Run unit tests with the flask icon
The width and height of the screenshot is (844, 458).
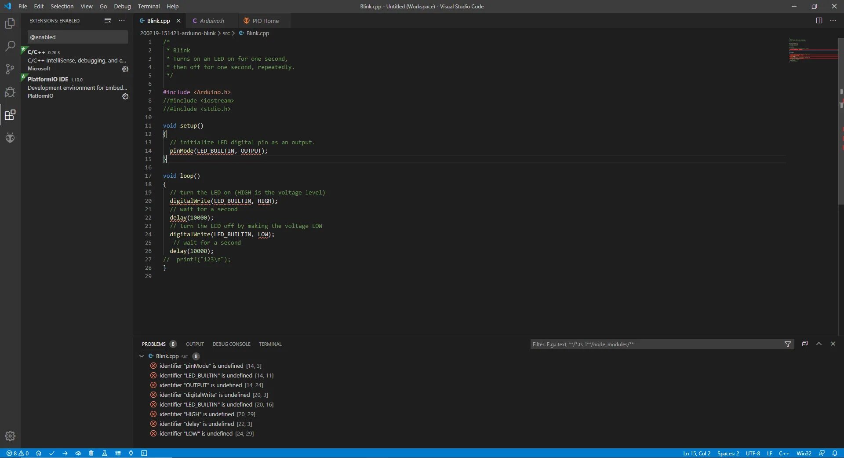(105, 453)
